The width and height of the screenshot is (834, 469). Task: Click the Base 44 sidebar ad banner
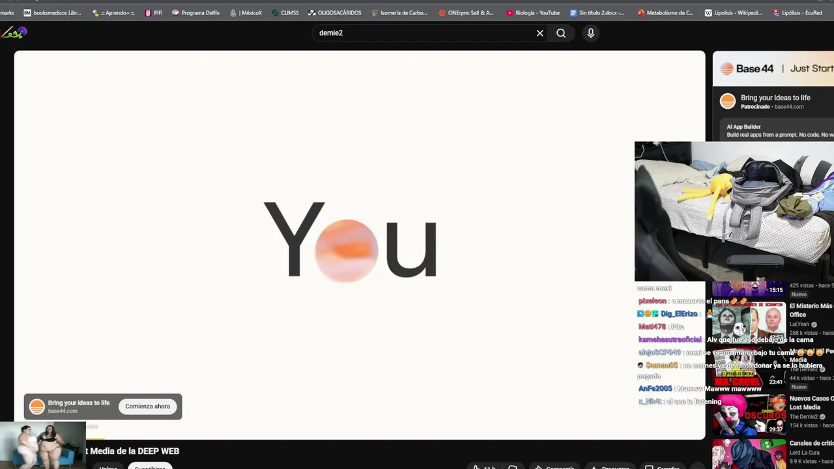[x=773, y=68]
